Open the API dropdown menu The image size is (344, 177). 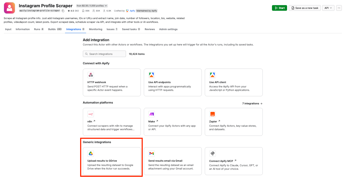(328, 8)
